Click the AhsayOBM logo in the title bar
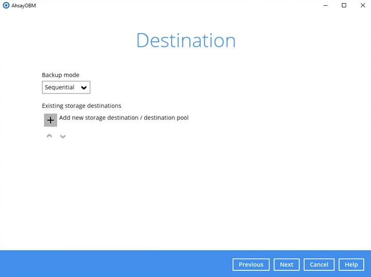371x277 pixels. pyautogui.click(x=6, y=6)
